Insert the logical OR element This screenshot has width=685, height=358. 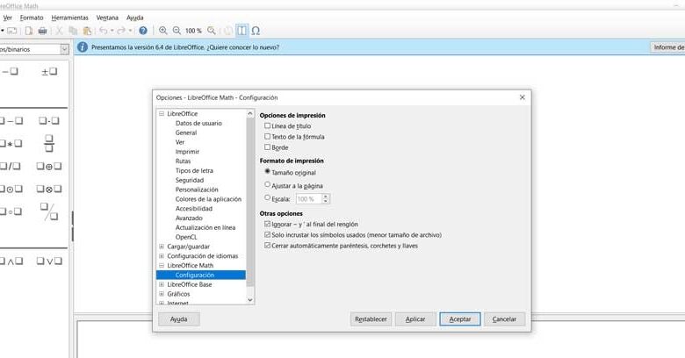coord(49,261)
